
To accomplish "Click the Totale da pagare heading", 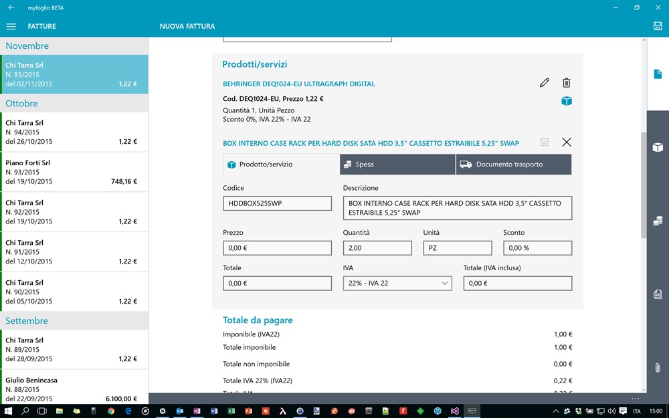I will tap(258, 320).
